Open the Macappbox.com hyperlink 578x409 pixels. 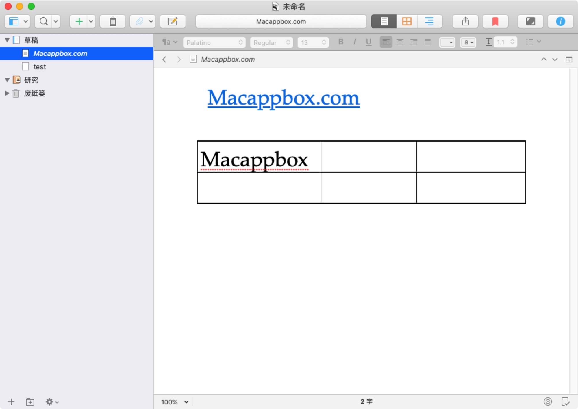pos(284,98)
